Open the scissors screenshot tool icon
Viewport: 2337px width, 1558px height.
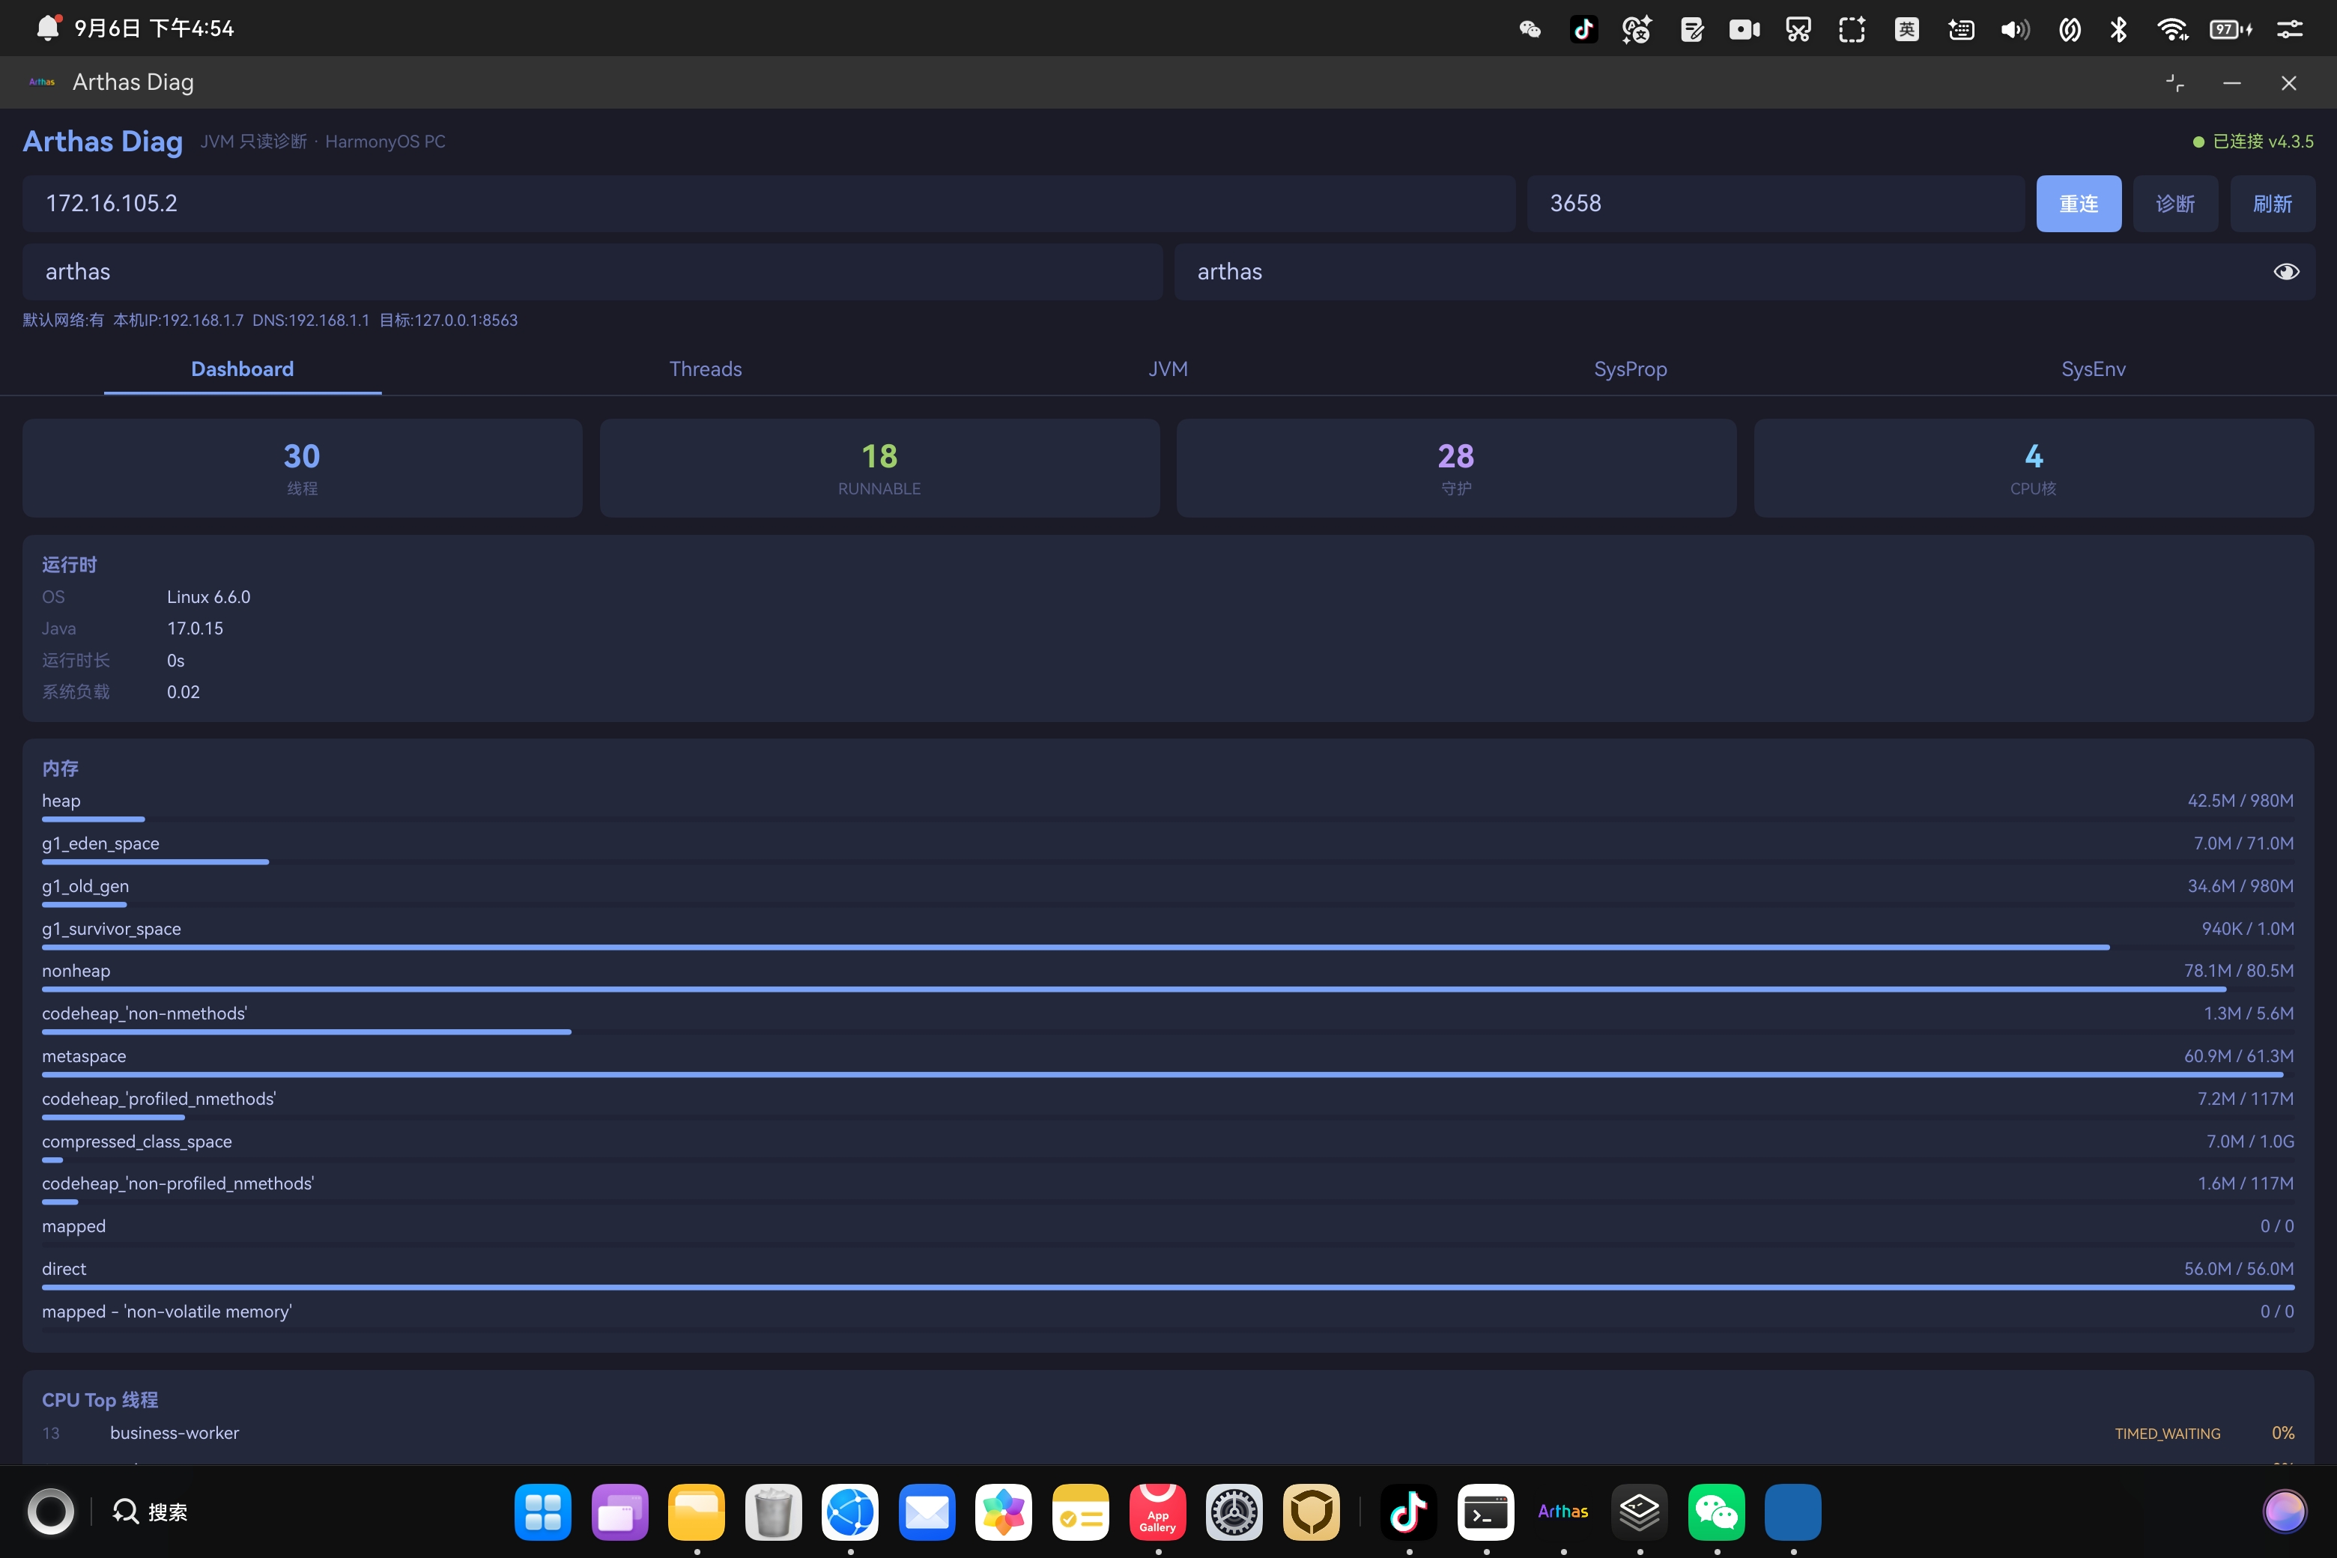(x=1798, y=28)
